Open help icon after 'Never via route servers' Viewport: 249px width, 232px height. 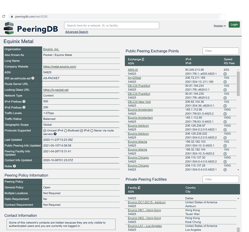point(55,134)
